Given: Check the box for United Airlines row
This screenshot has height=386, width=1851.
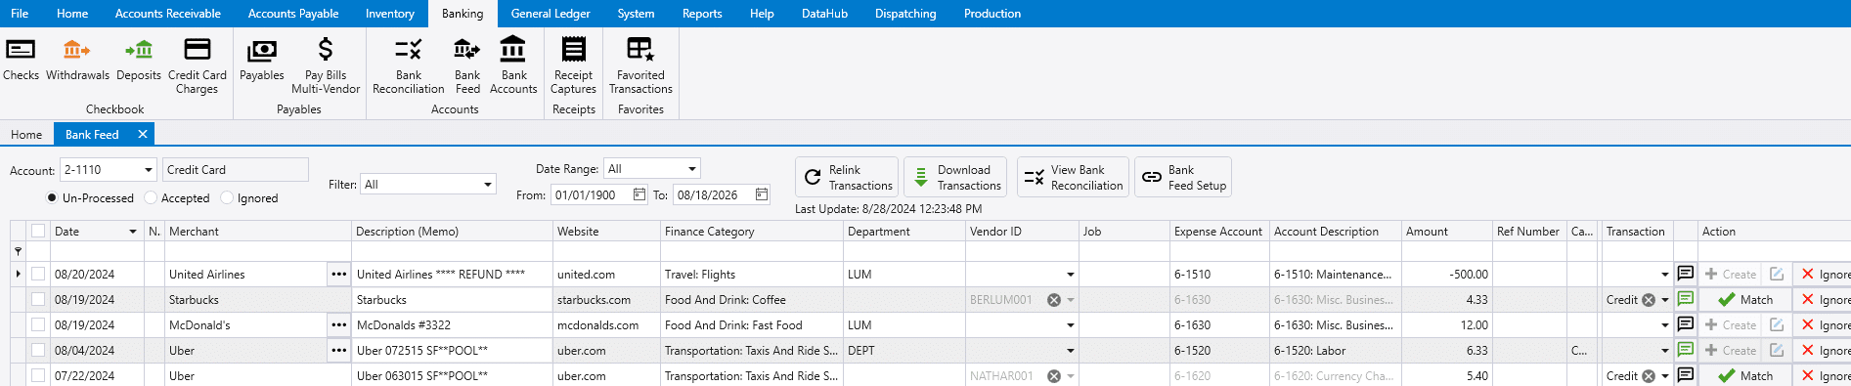Looking at the screenshot, I should 38,274.
